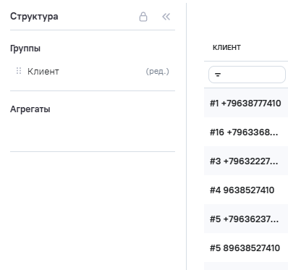Select row #16 +7963368...
This screenshot has width=288, height=270.
pyautogui.click(x=246, y=132)
